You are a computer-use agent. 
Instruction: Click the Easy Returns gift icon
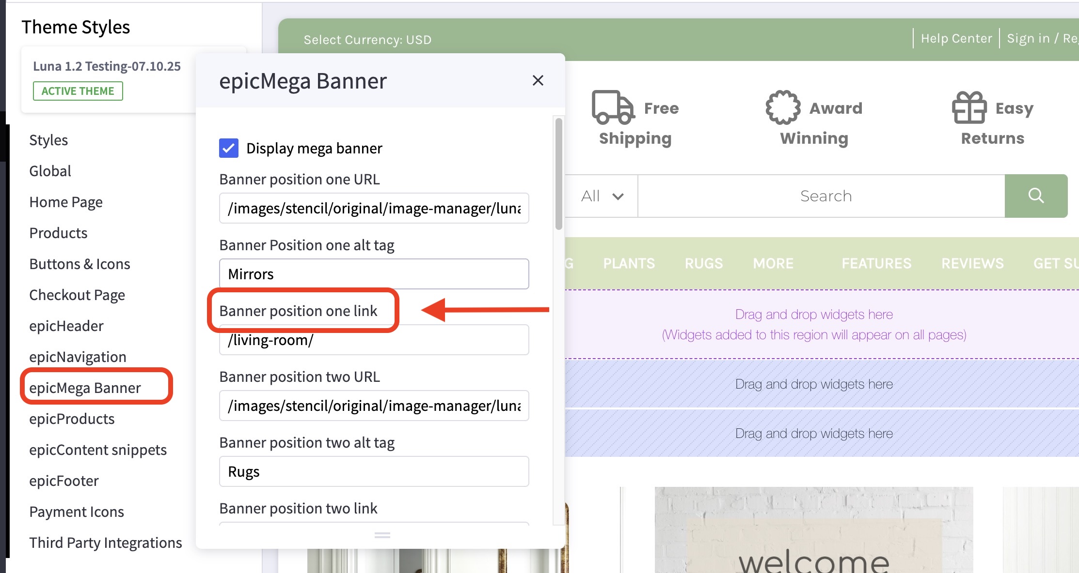(969, 108)
